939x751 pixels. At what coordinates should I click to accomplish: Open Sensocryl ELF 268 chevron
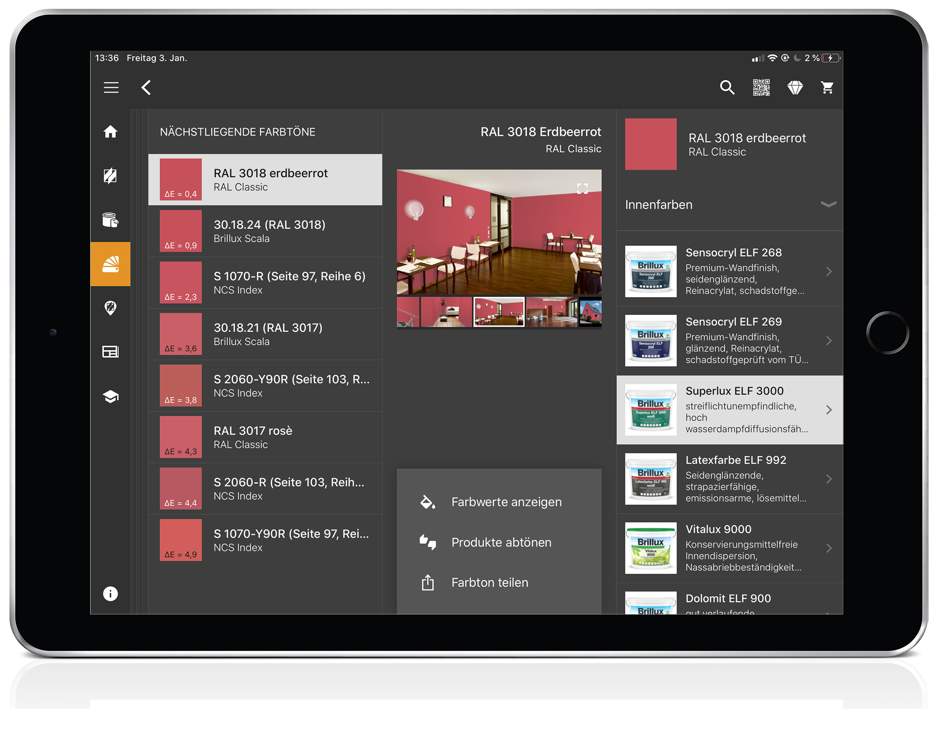pyautogui.click(x=829, y=271)
